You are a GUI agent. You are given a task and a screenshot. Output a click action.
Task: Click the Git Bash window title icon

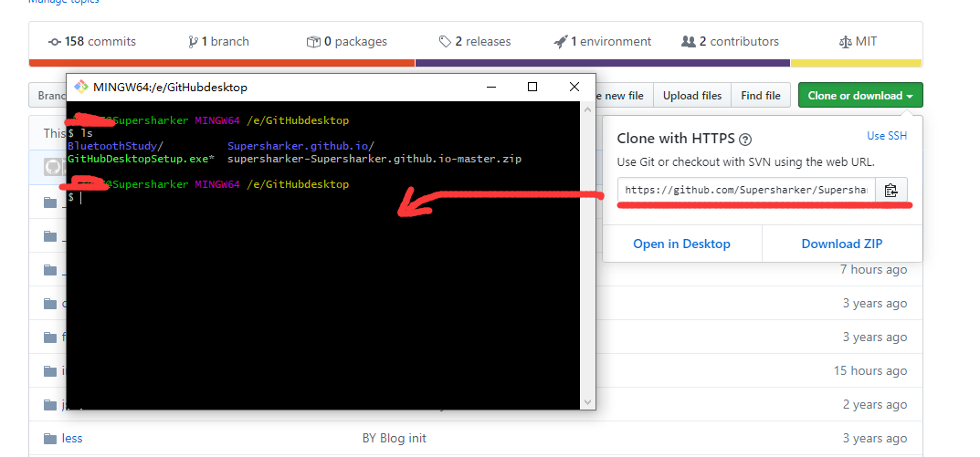tap(80, 87)
